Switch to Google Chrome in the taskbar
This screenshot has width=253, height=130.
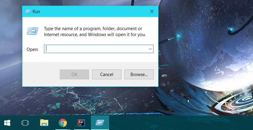63,123
